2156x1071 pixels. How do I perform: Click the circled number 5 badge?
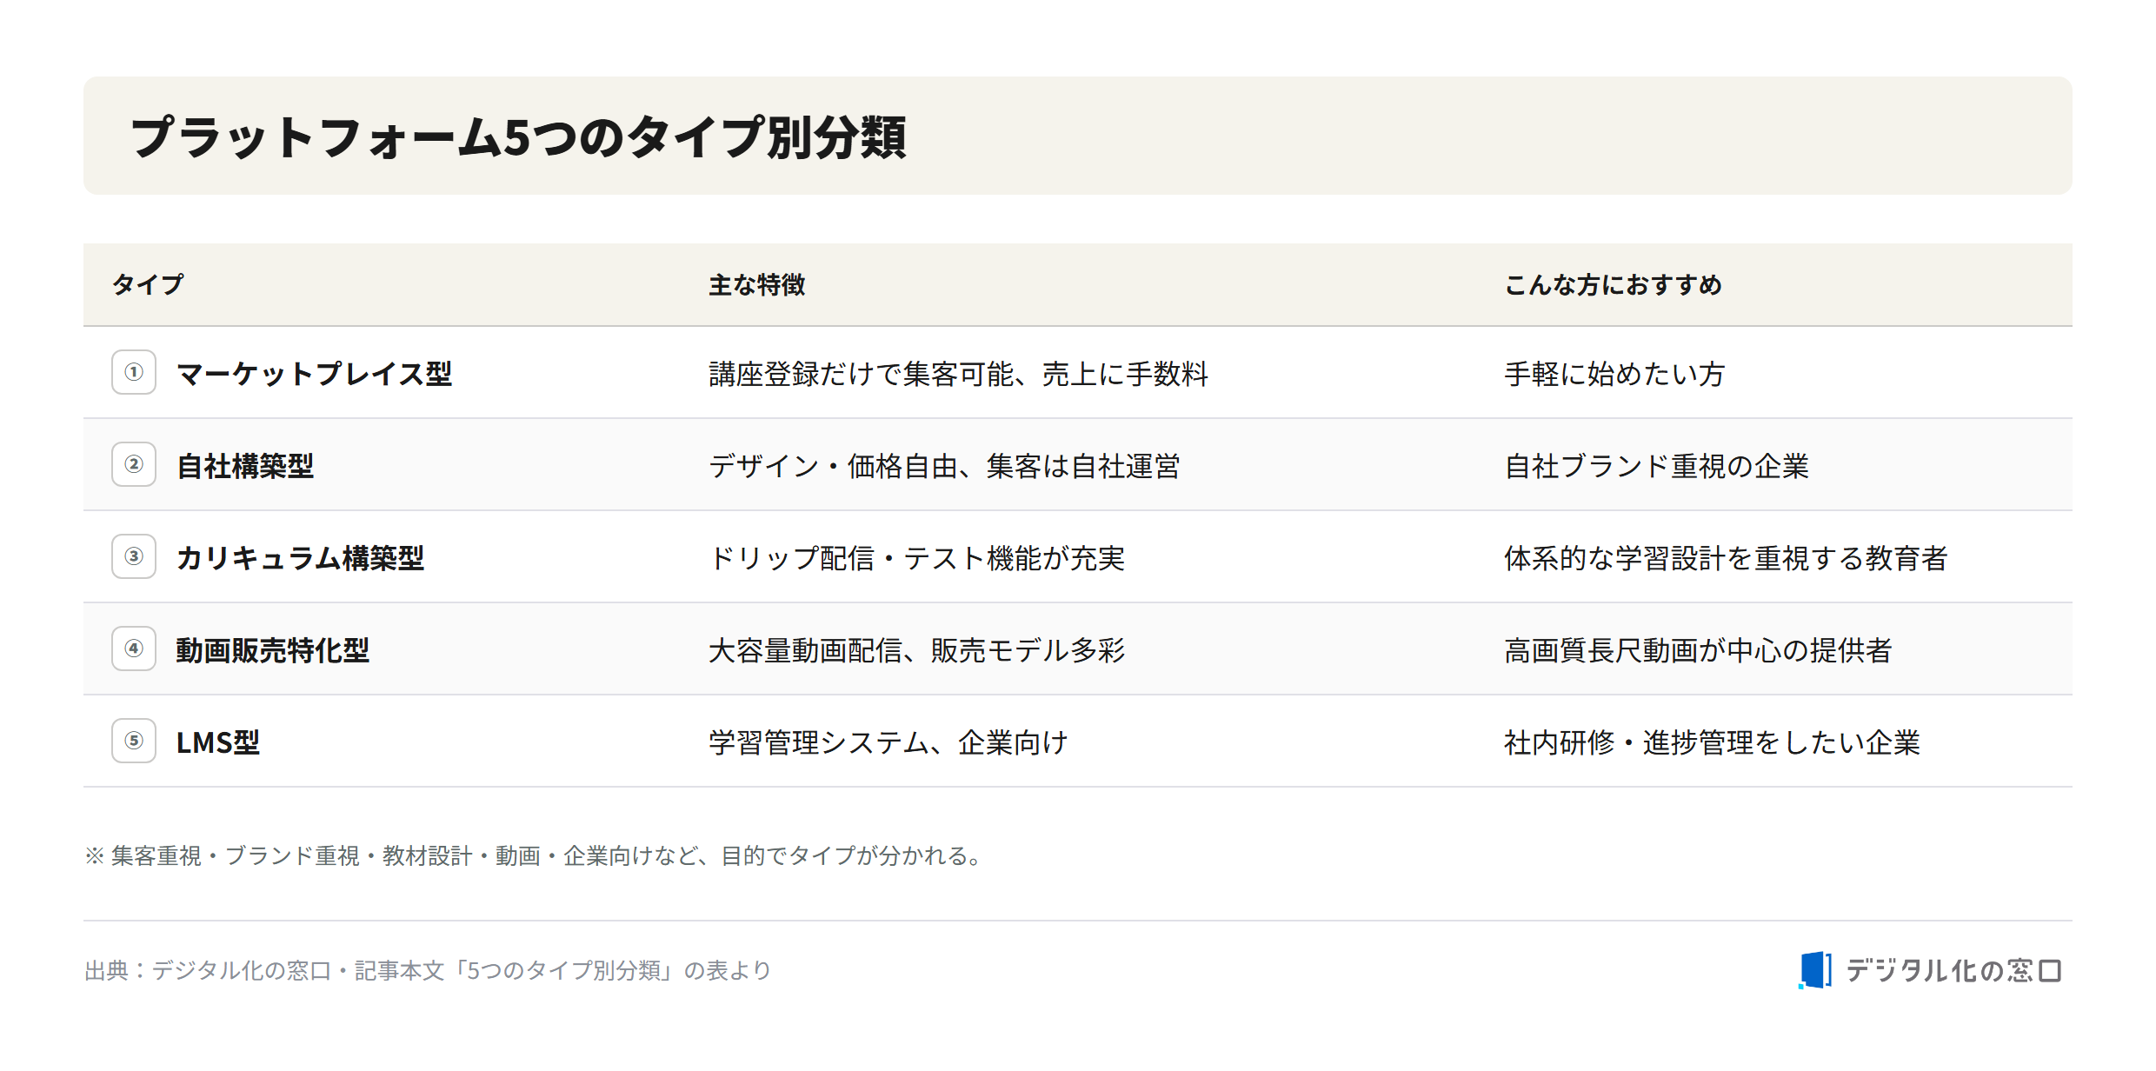[x=134, y=741]
